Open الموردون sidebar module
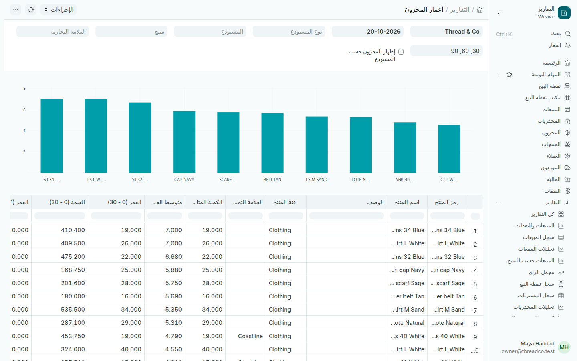Screen dimensions: 577x361 coord(555,168)
